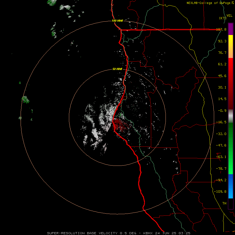Pick the gray near-zero segment of the scale
The width and height of the screenshot is (235, 235).
point(231,116)
